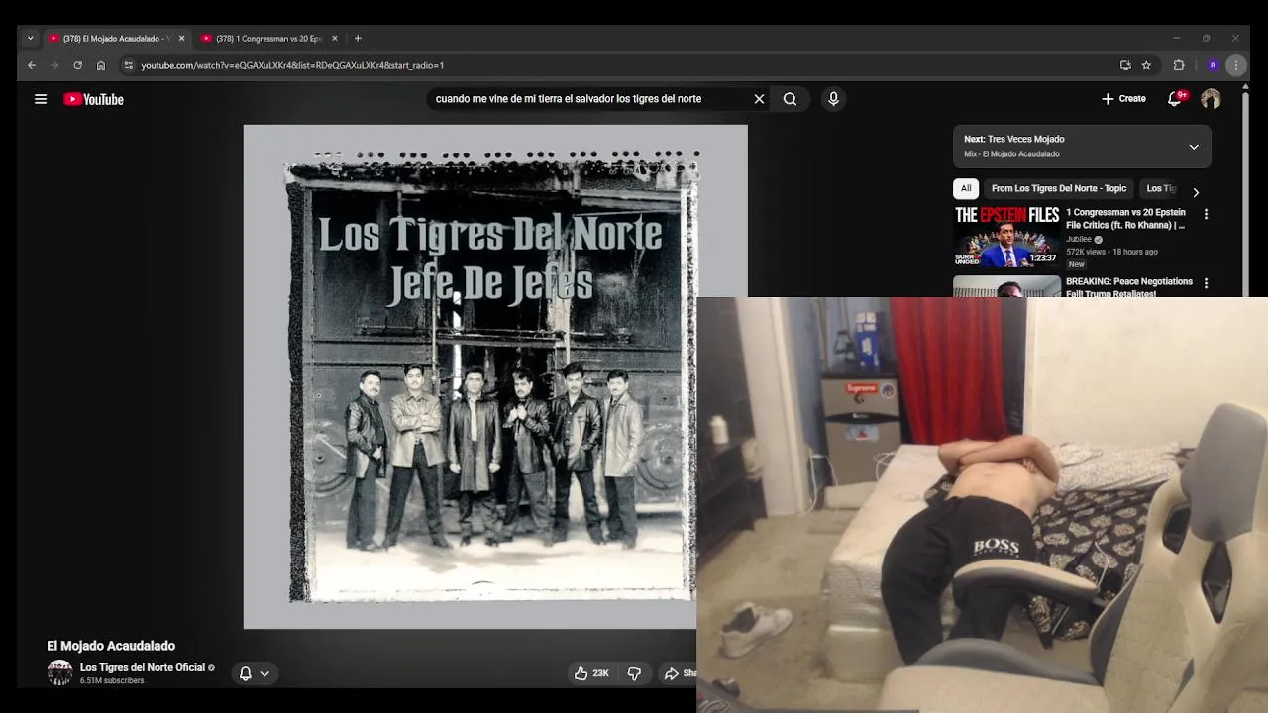
Task: Open BREAKING: Peace Negotiations video title
Action: [1129, 287]
